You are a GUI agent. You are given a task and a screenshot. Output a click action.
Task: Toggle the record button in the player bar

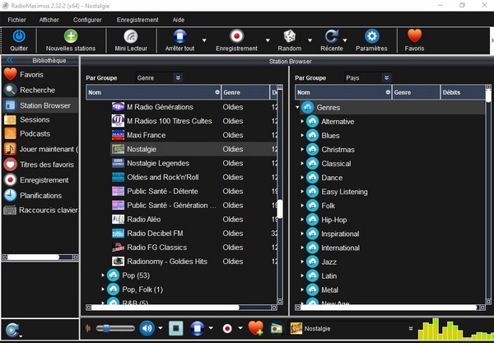(227, 328)
